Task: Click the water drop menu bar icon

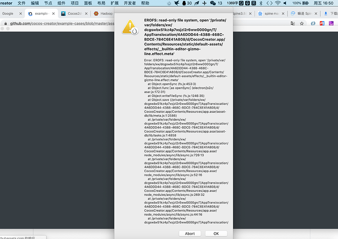Action: [x=169, y=3]
